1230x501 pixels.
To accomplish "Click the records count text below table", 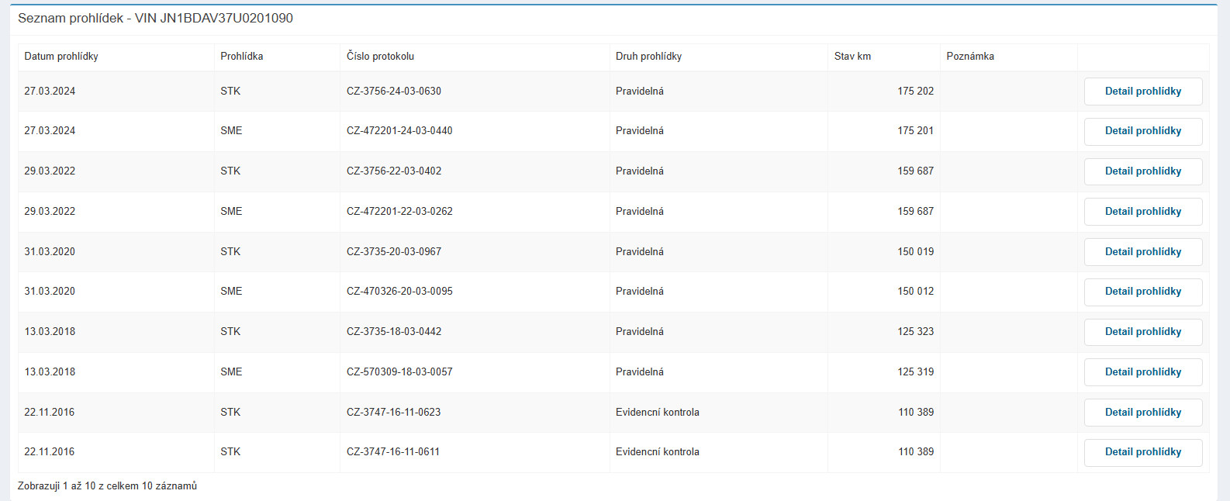I will tap(107, 486).
